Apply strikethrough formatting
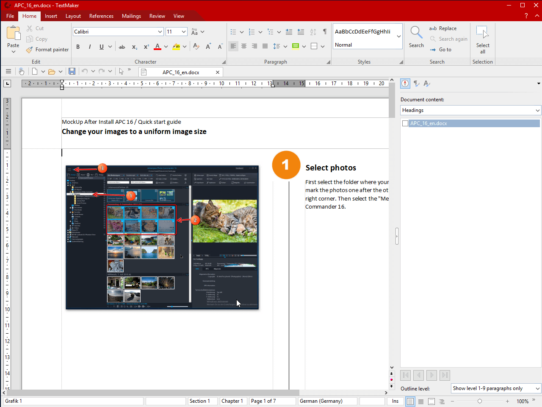Viewport: 542px width, 407px height. point(122,47)
